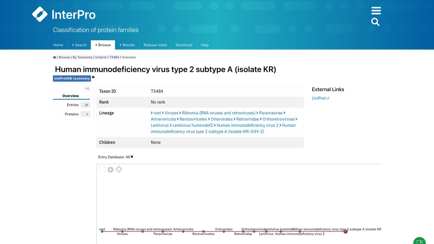Click the 73484 breadcrumb link
Screen dimensions: 434x244
(x=114, y=57)
